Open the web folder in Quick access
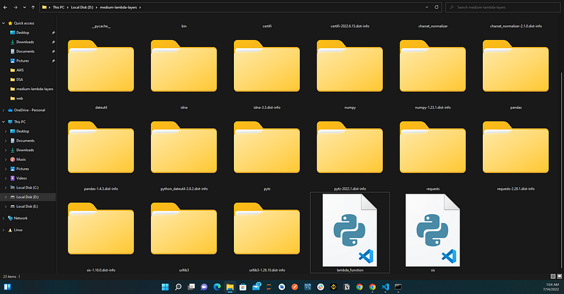 [x=17, y=98]
